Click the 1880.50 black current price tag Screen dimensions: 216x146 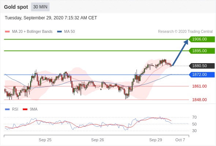202,66
